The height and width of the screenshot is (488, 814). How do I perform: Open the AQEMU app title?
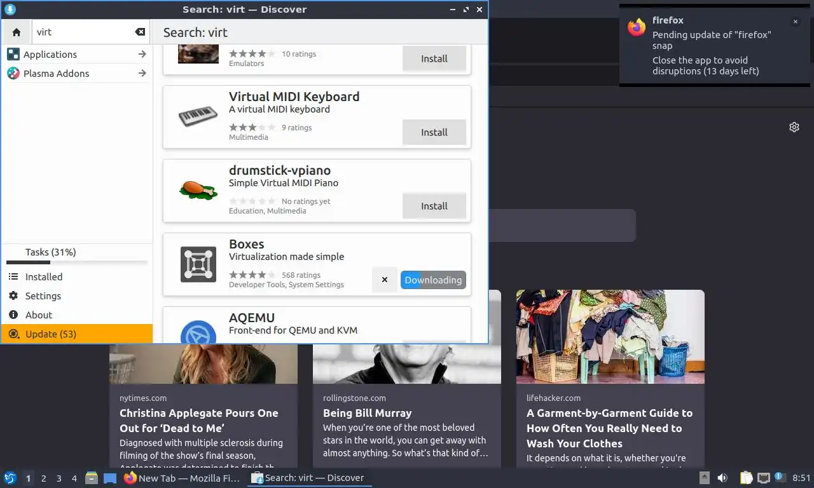[252, 318]
